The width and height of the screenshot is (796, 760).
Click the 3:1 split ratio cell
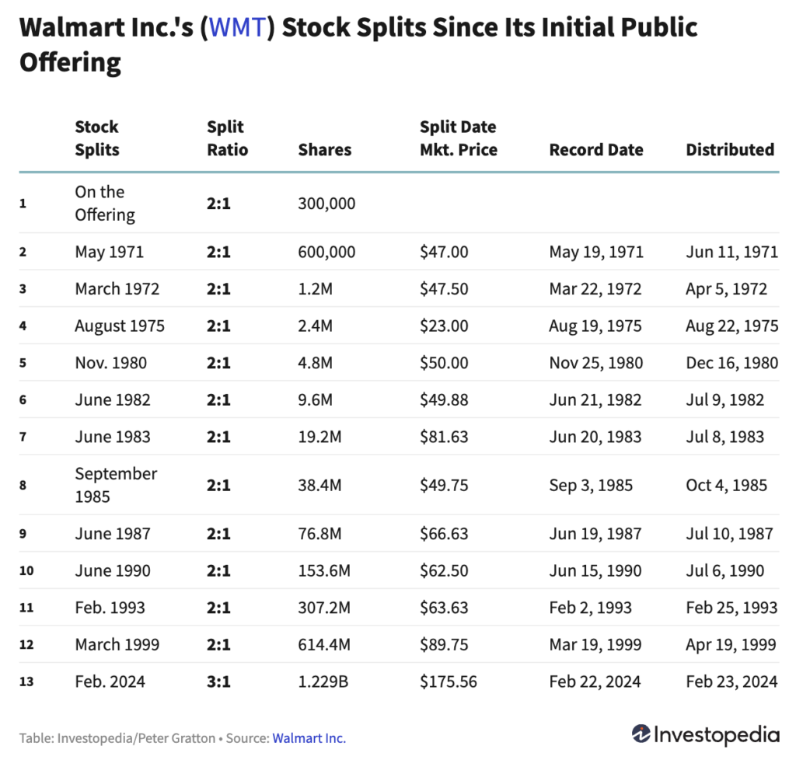coord(218,682)
